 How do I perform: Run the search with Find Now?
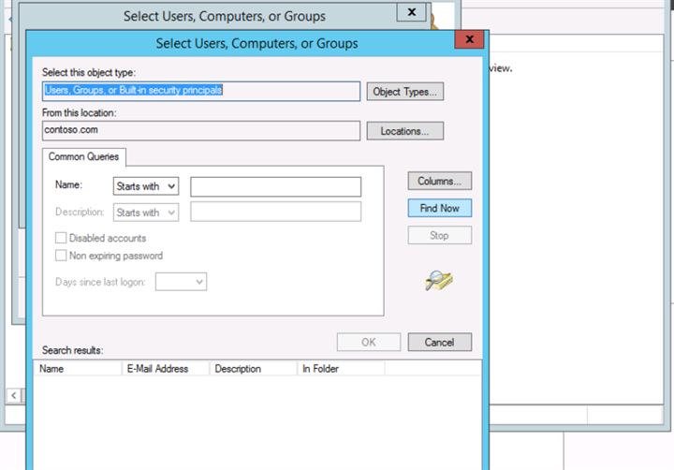click(x=439, y=208)
